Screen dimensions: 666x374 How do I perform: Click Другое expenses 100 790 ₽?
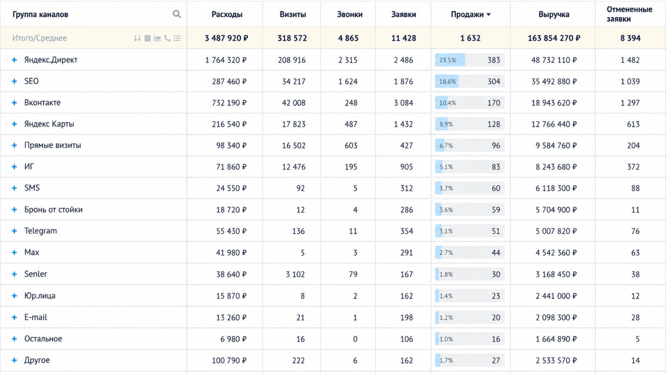229,360
